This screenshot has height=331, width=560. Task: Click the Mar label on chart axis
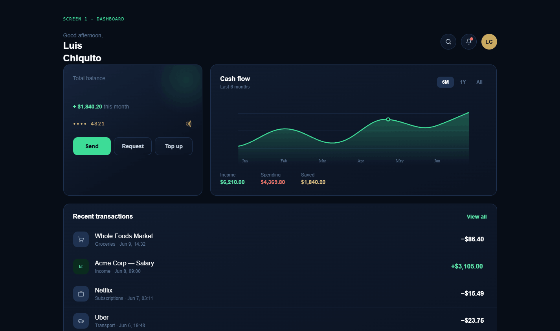click(322, 161)
